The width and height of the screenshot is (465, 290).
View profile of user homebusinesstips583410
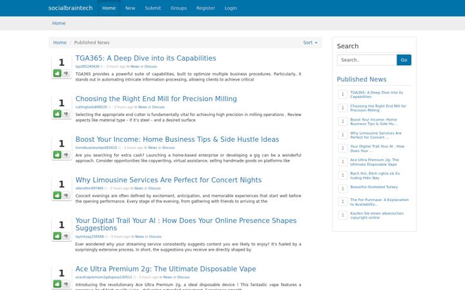(x=96, y=148)
